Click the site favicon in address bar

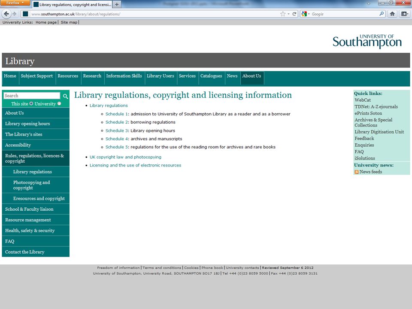coord(25,14)
